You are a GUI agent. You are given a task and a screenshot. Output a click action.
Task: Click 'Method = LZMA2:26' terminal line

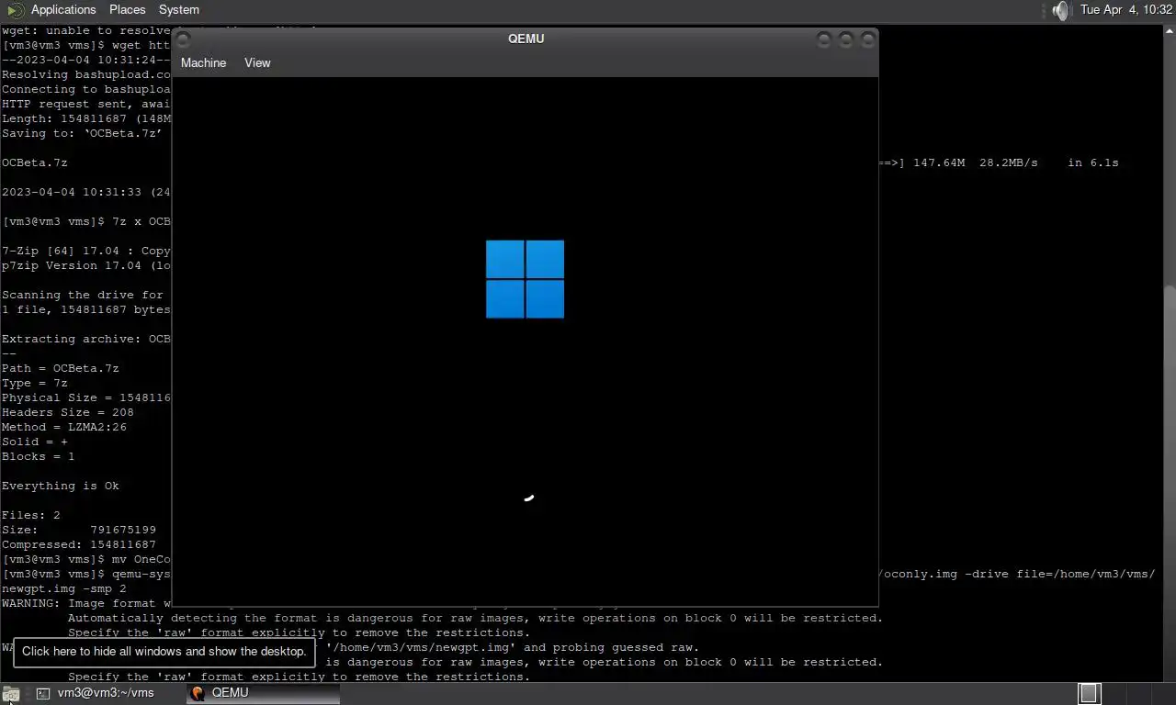(64, 427)
